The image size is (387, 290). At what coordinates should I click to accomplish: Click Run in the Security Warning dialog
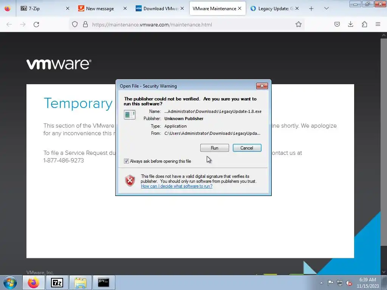[215, 148]
